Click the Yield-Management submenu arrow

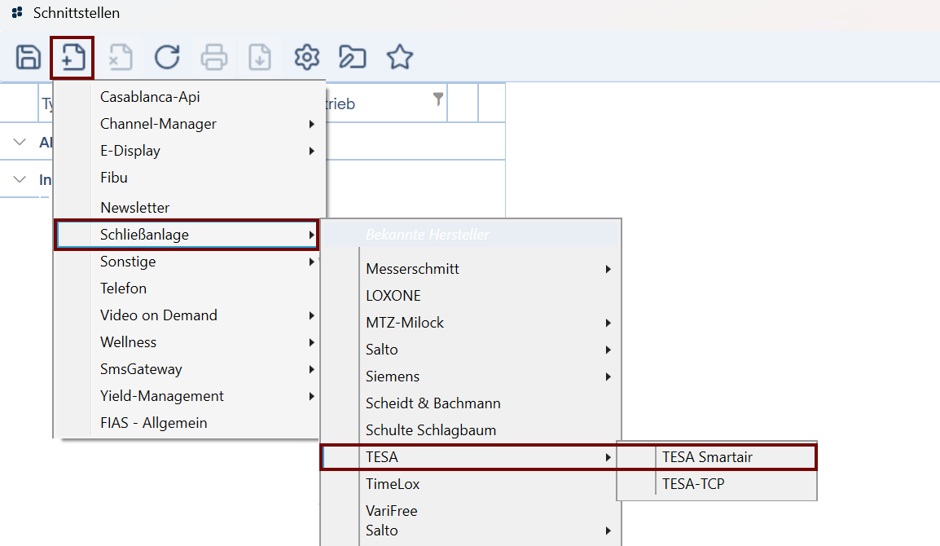click(312, 397)
